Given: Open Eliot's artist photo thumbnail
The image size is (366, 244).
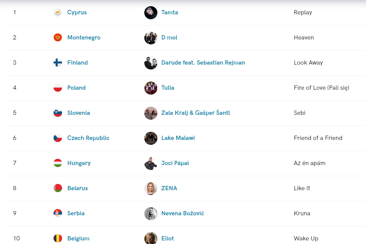Looking at the screenshot, I should [151, 238].
